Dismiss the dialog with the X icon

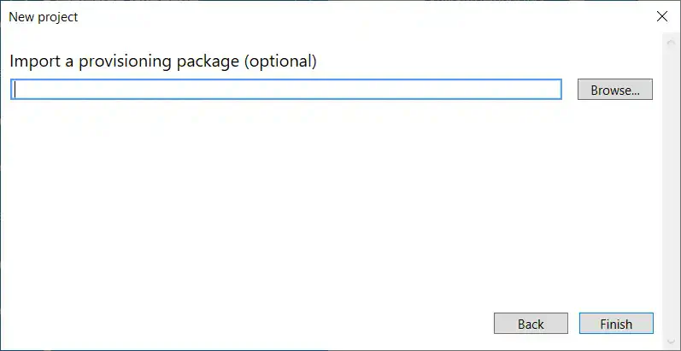click(x=662, y=16)
